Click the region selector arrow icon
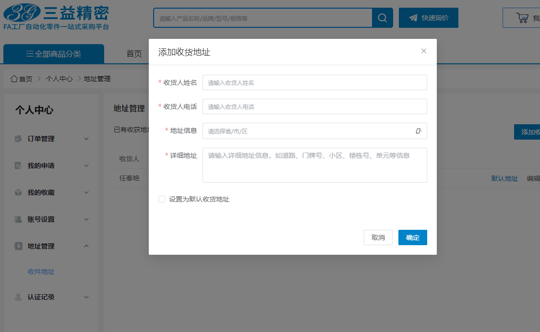This screenshot has width=540, height=332. tap(419, 131)
